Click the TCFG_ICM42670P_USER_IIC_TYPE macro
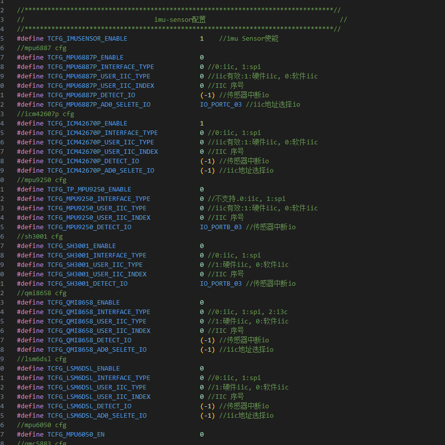 (x=101, y=142)
